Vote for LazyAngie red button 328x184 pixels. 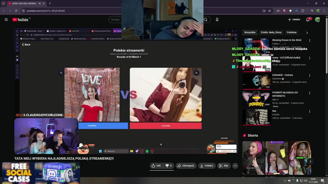pos(166,126)
